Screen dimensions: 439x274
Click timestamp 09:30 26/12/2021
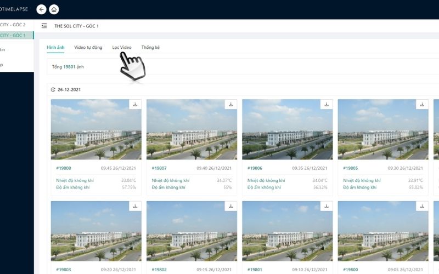click(406, 168)
